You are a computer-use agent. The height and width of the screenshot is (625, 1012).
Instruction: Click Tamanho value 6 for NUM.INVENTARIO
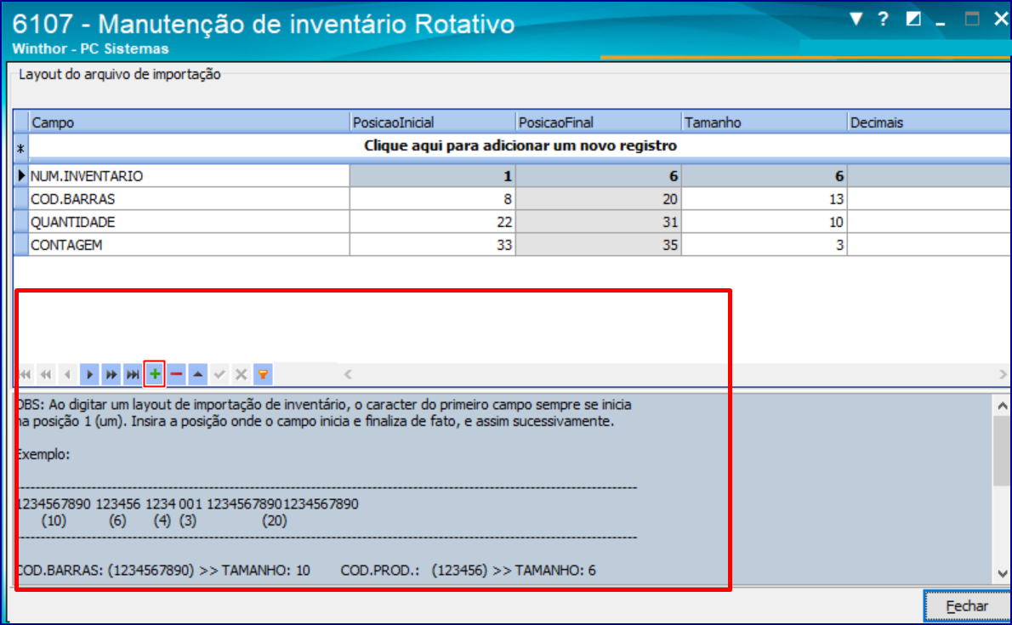click(765, 176)
